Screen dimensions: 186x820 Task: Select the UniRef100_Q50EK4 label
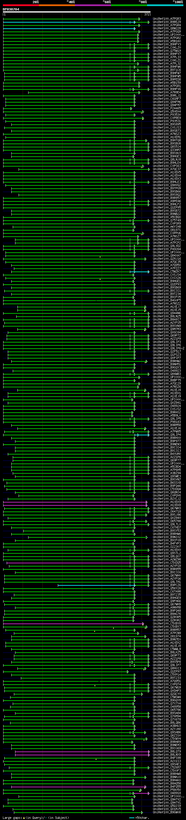pyautogui.click(x=167, y=111)
